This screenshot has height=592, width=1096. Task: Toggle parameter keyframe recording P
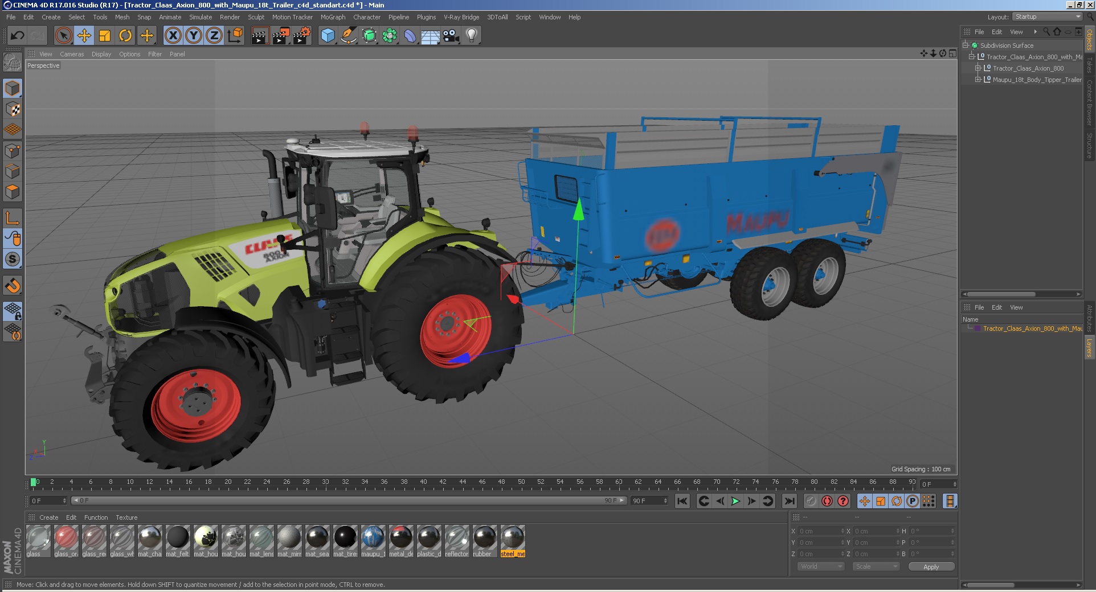[913, 501]
